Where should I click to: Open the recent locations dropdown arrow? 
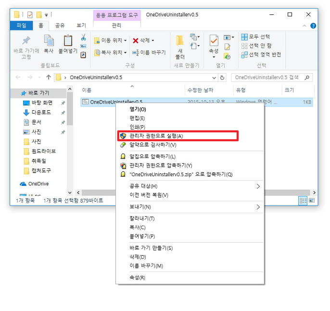pyautogui.click(x=39, y=78)
